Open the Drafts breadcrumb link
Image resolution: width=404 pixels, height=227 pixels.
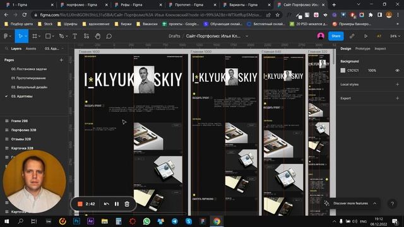point(174,36)
